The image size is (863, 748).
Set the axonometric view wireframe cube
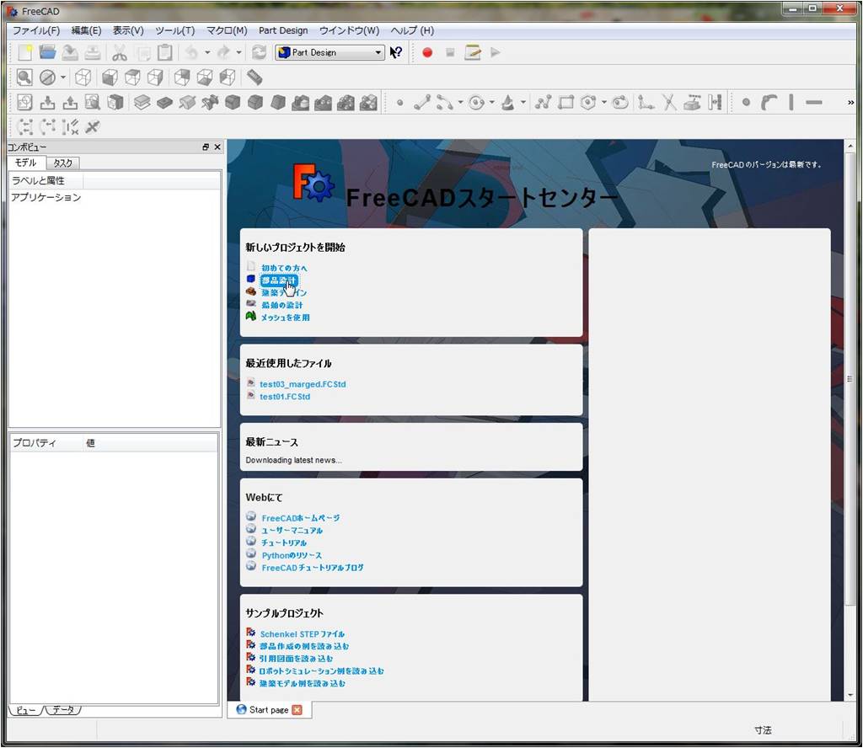click(x=83, y=77)
